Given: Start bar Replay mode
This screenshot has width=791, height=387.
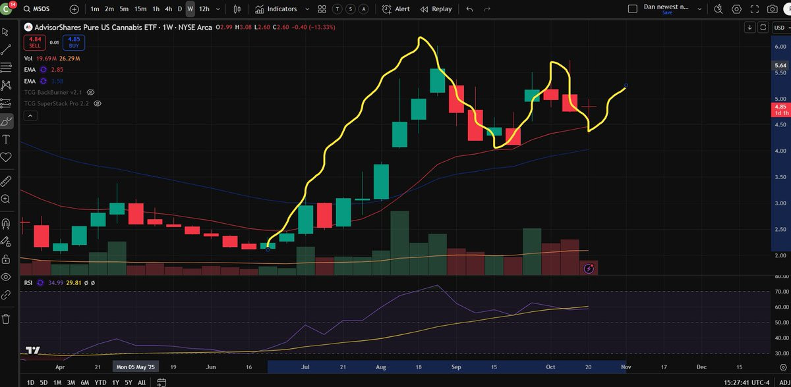Looking at the screenshot, I should 436,9.
